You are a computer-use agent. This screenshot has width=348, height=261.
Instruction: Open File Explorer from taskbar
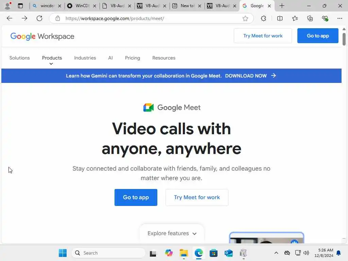coord(184,253)
